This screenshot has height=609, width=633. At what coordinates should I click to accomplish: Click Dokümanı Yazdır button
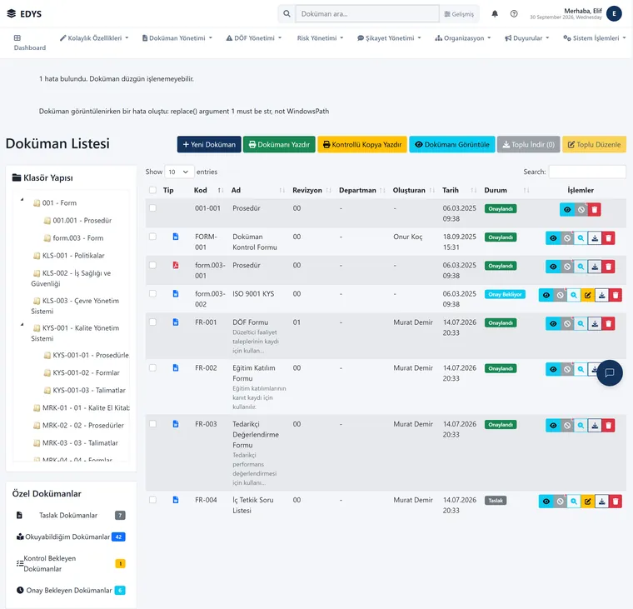click(x=279, y=144)
